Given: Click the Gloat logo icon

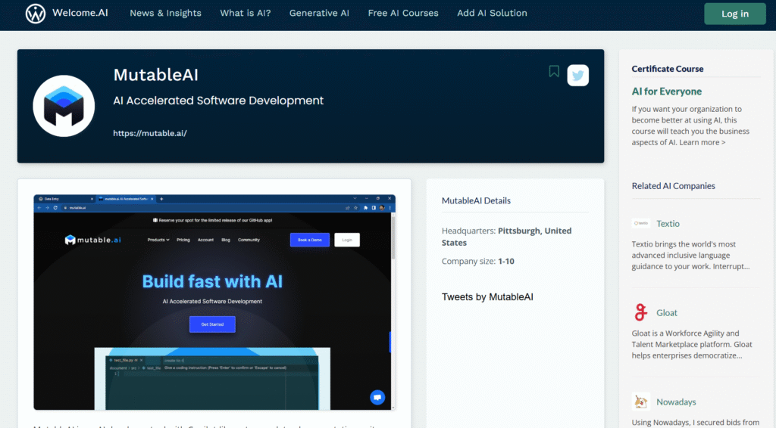Looking at the screenshot, I should (641, 312).
